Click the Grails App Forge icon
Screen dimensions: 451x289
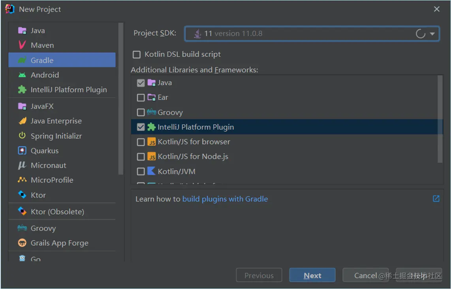coord(22,243)
